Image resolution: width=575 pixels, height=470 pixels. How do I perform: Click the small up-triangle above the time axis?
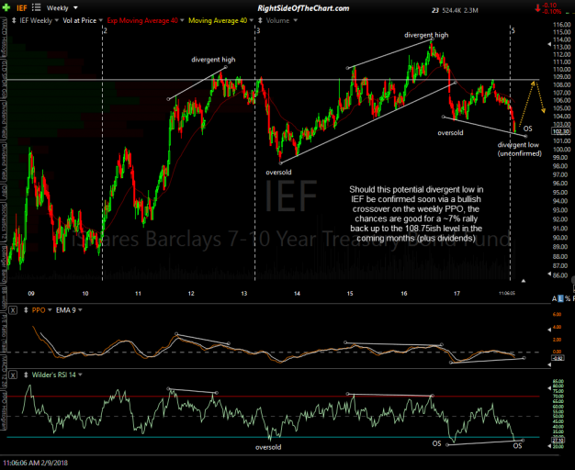click(x=524, y=281)
